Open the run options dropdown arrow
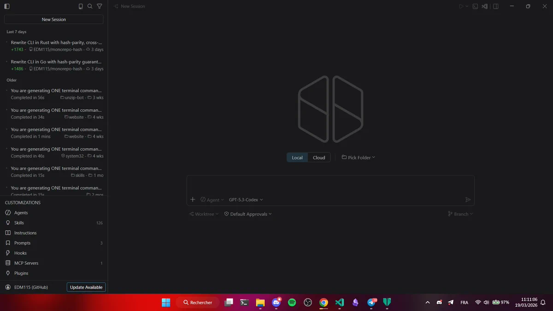 (x=467, y=6)
